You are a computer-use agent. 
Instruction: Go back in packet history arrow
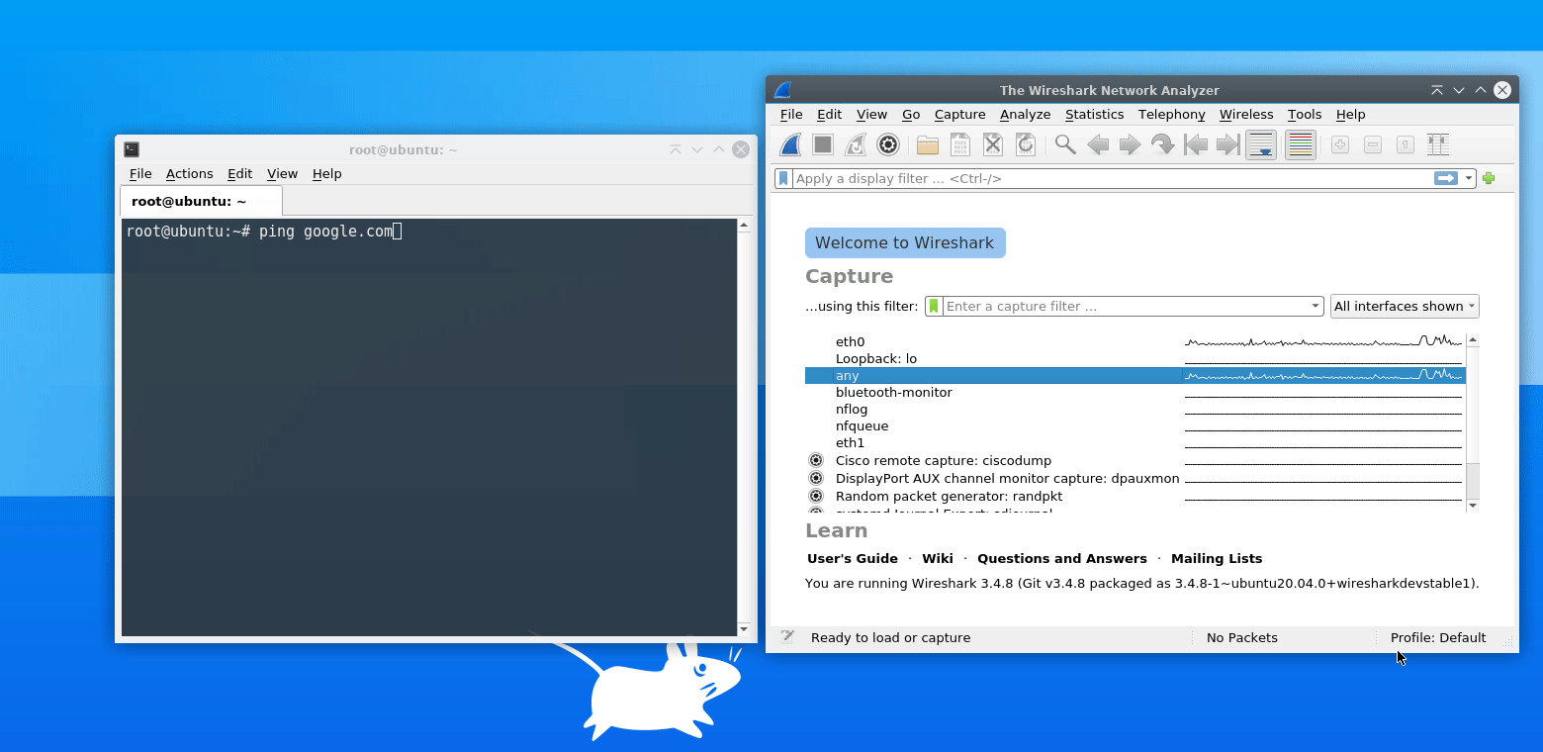(x=1098, y=145)
